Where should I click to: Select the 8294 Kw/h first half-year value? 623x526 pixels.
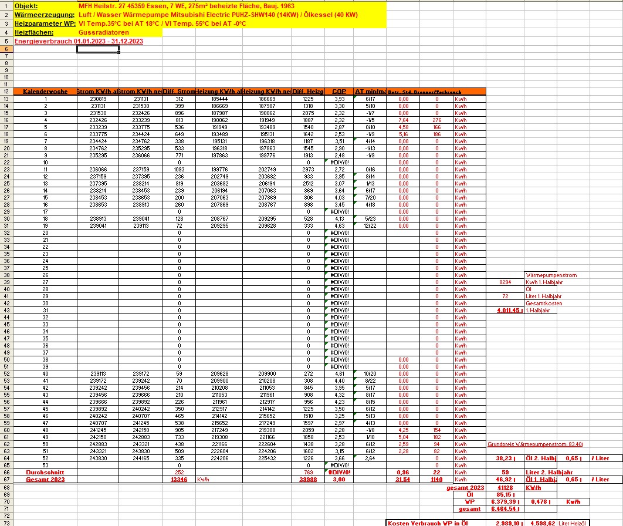(505, 282)
